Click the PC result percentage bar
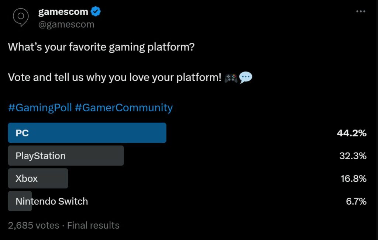 pos(87,133)
